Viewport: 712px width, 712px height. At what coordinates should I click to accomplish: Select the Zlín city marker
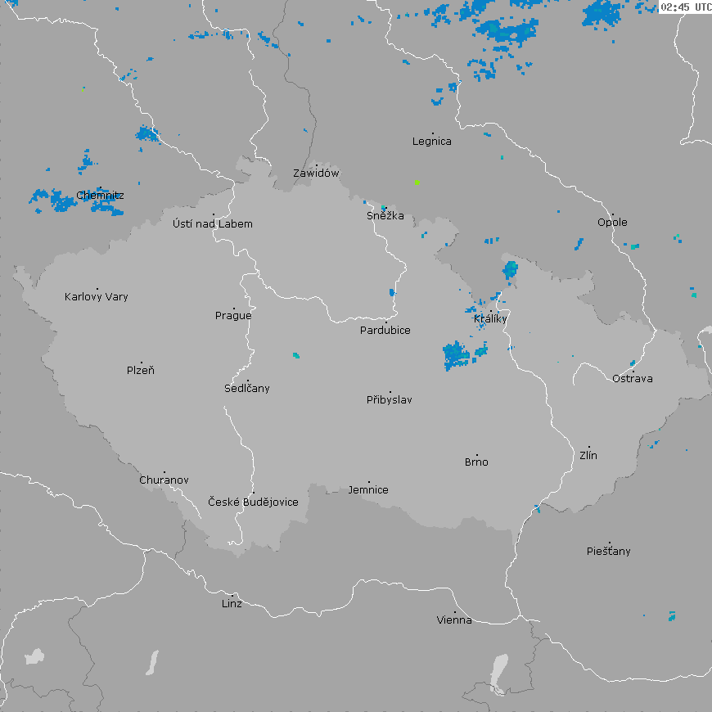click(588, 448)
